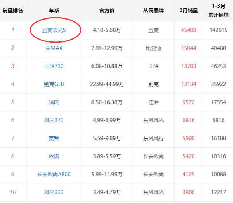Click the 官方价 column header
The image size is (233, 203).
tap(107, 10)
